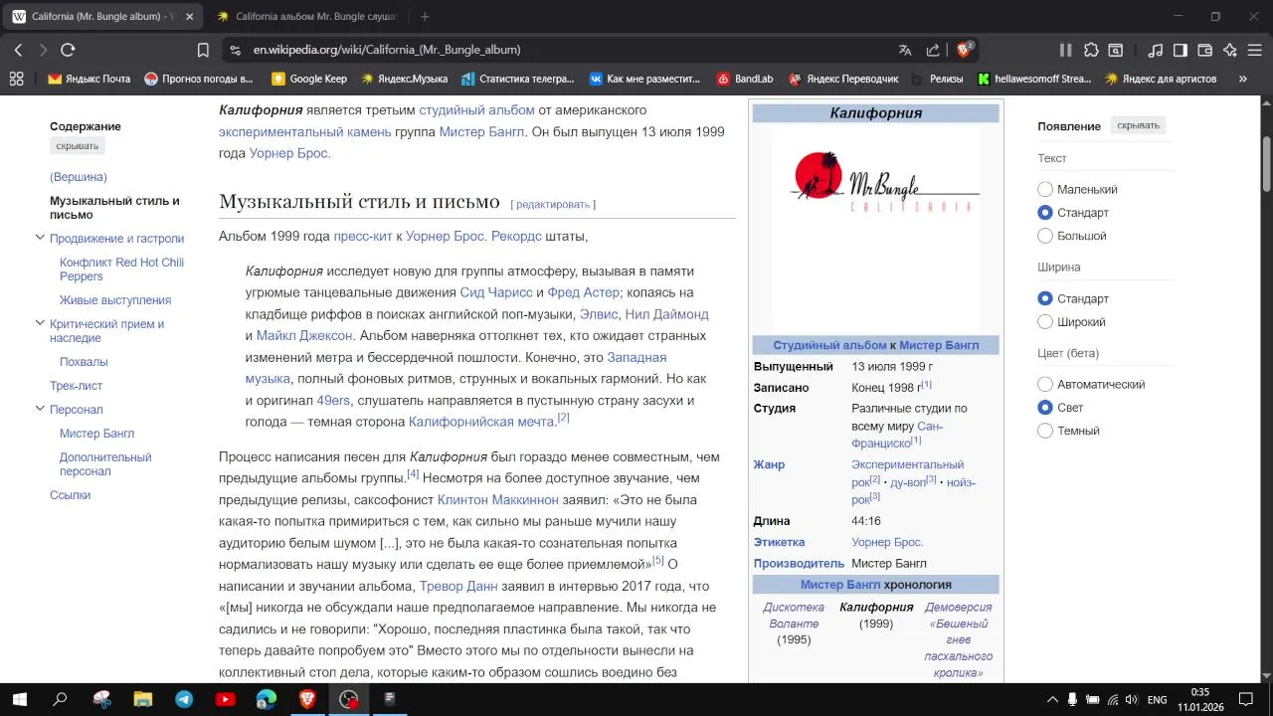Click the редактировать link beside the heading
Viewport: 1273px width, 716px height.
click(553, 205)
